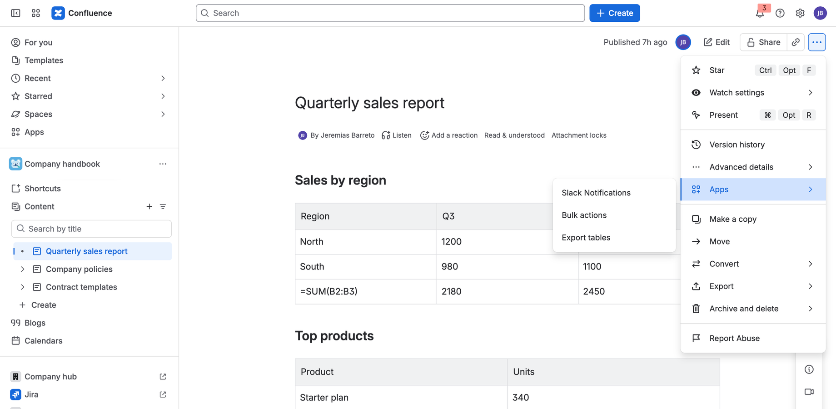Open the Convert submenu
Screen dimensions: 836x409
pyautogui.click(x=753, y=264)
